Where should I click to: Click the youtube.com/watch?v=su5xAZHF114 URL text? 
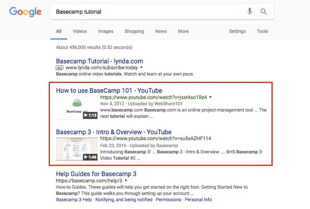pyautogui.click(x=156, y=139)
